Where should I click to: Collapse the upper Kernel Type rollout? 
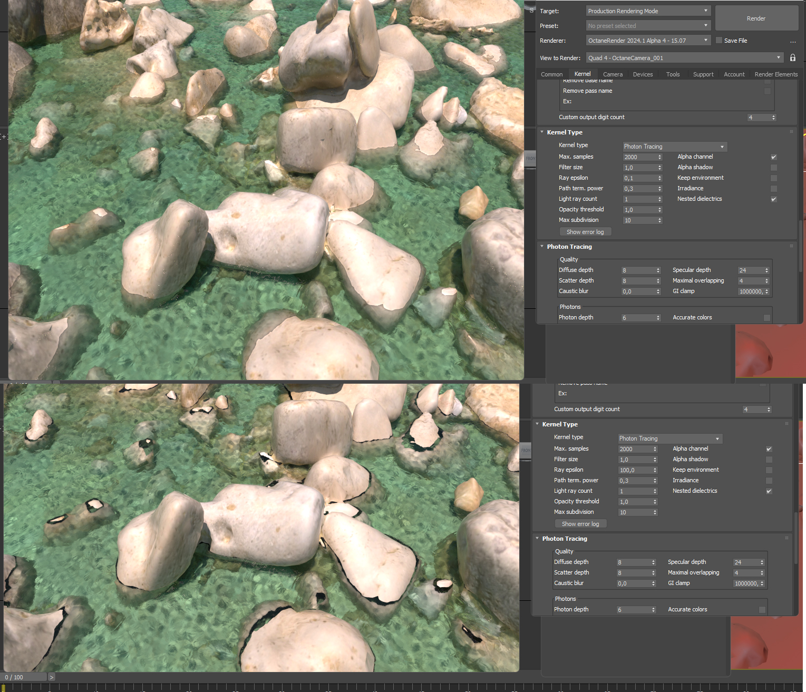[x=542, y=132]
